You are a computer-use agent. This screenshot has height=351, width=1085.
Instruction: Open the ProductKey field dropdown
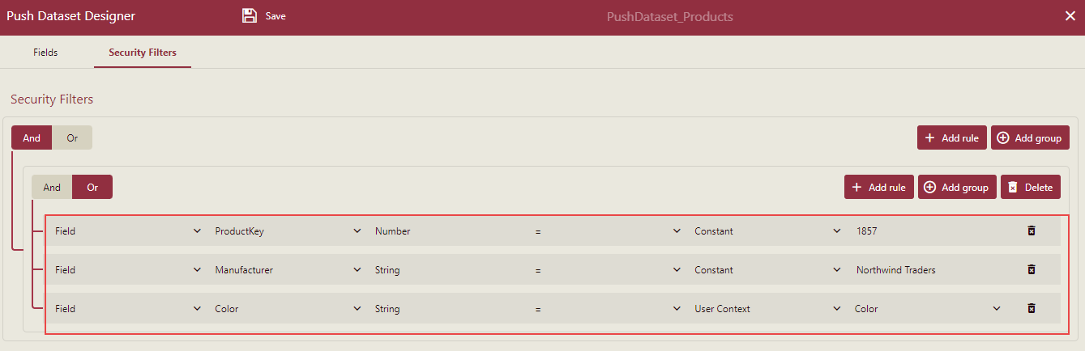(x=287, y=231)
